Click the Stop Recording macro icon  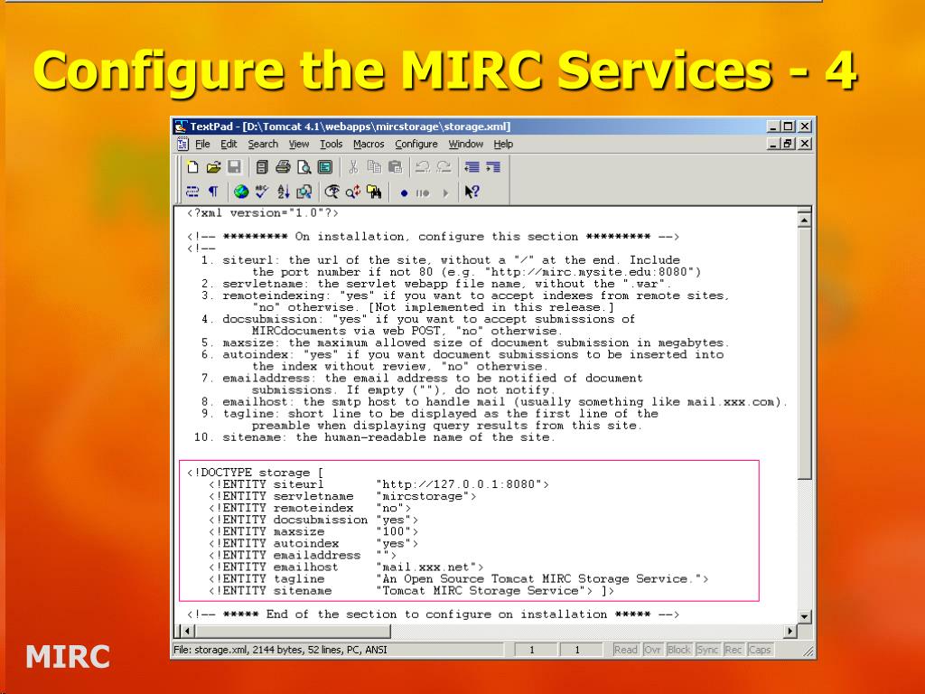click(x=423, y=193)
